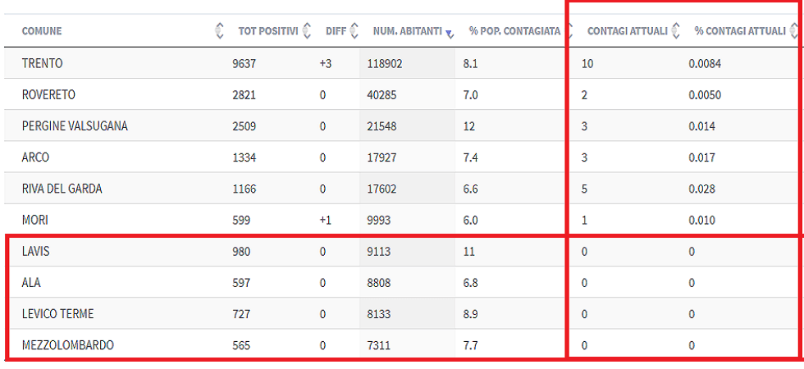Click the TOT POSITIVI header label
The width and height of the screenshot is (804, 369).
coord(267,31)
